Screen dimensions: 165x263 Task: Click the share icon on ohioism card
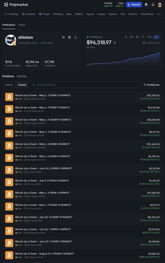pos(76,37)
